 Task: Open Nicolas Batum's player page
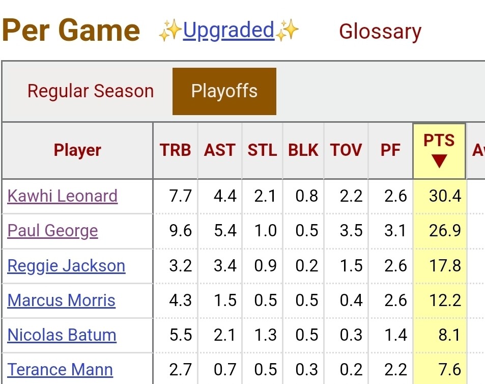[x=62, y=335]
